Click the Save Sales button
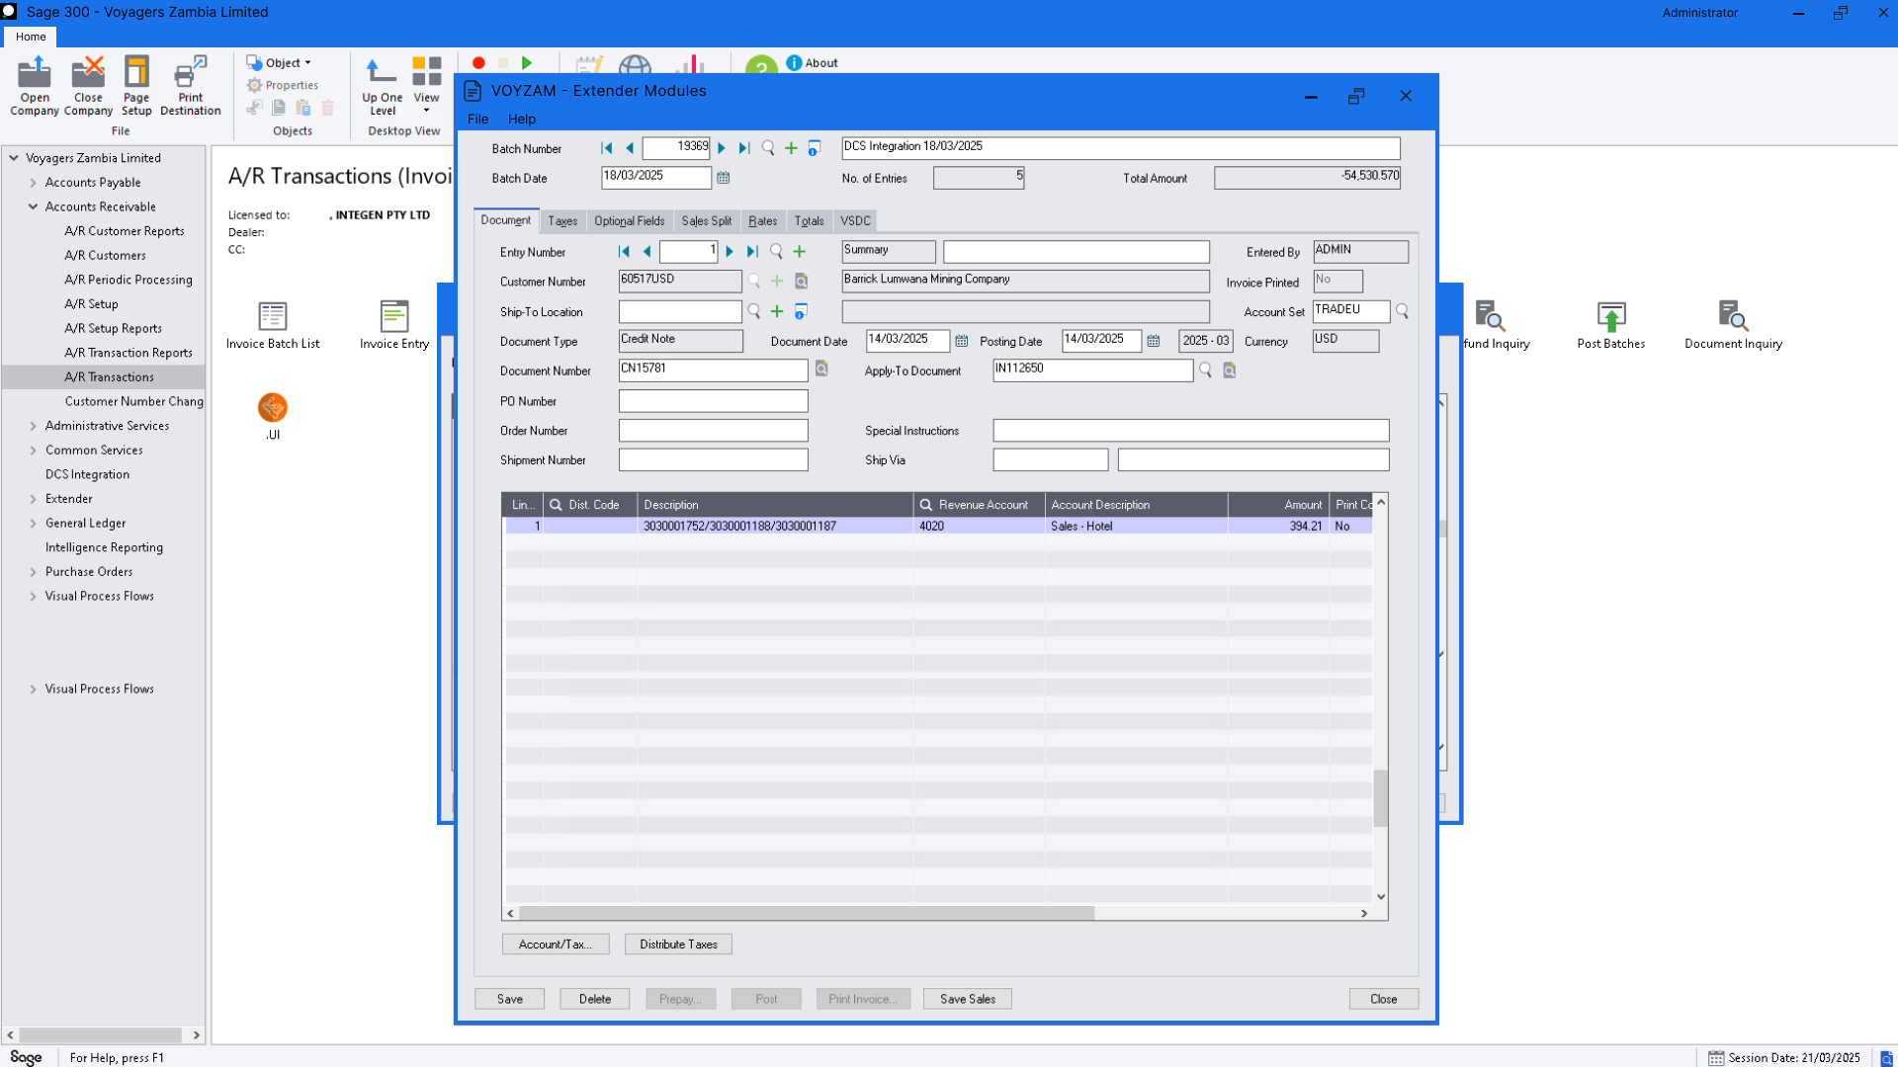The width and height of the screenshot is (1898, 1067). 967,999
